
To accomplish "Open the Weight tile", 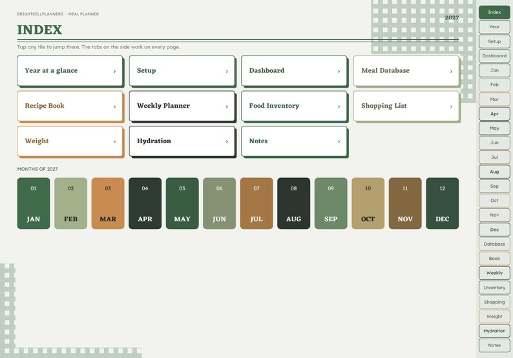I will tap(70, 141).
